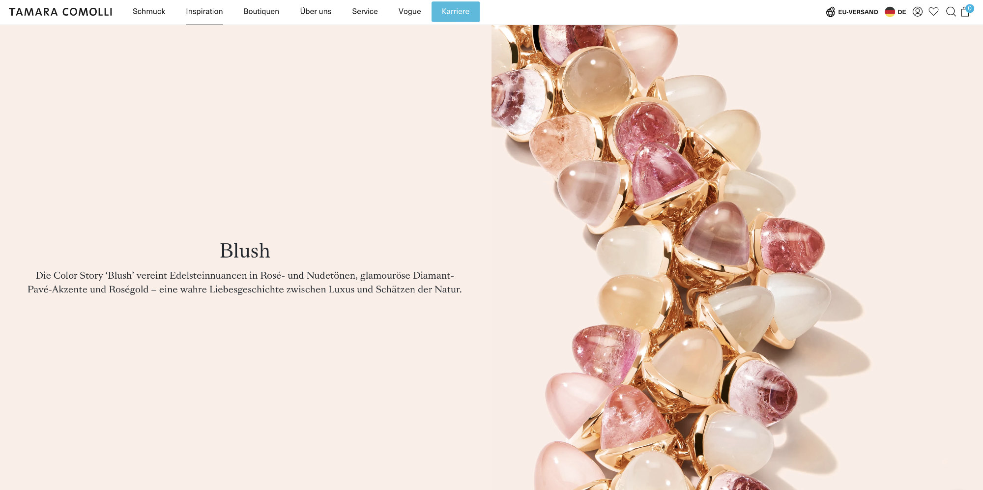The width and height of the screenshot is (983, 490).
Task: Click the Blush heading
Action: 245,251
